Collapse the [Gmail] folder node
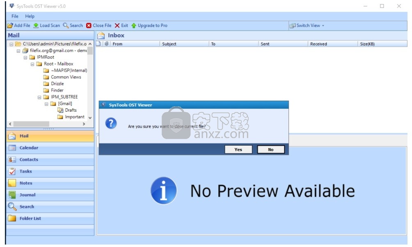The image size is (412, 247). [46, 104]
